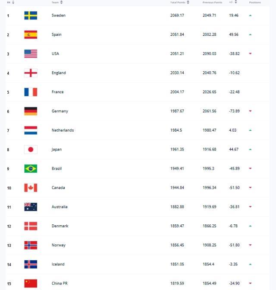
Task: Click the Spain flag icon
Action: pos(31,35)
